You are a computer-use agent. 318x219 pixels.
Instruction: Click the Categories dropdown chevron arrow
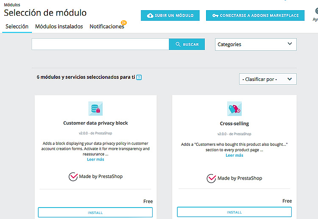pos(290,44)
